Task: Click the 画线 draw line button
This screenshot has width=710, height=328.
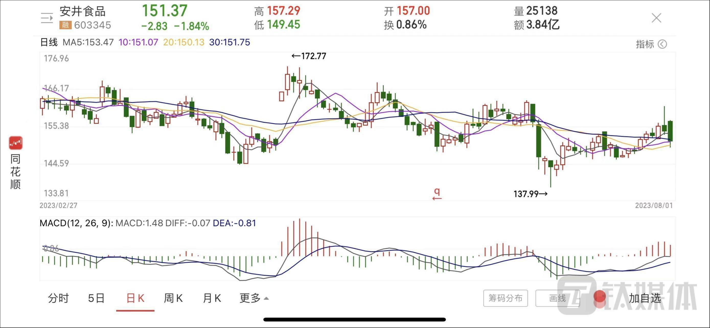Action: [x=557, y=298]
